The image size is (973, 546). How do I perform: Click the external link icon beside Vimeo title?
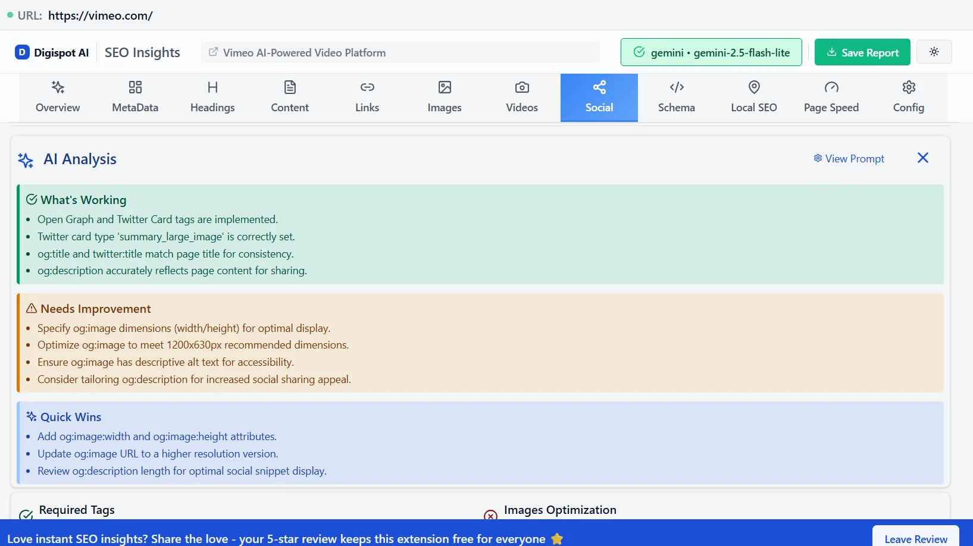point(213,52)
